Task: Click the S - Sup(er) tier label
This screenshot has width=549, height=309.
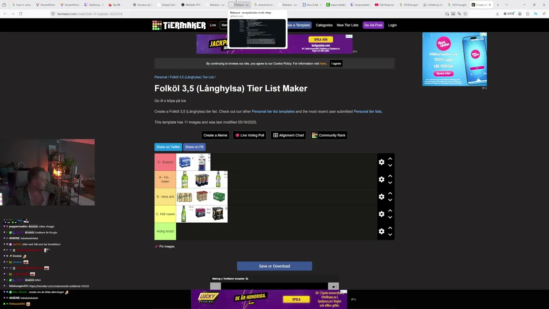Action: click(165, 162)
